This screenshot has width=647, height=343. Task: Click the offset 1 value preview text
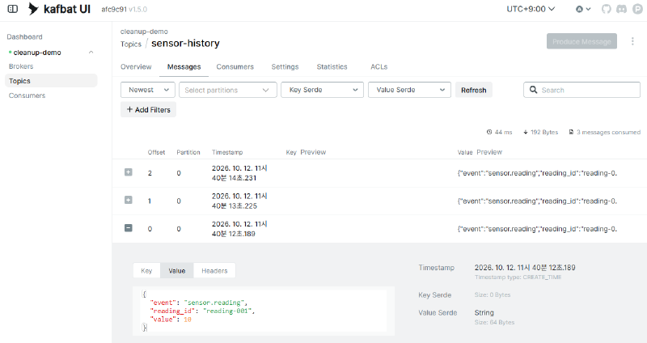[x=537, y=201]
